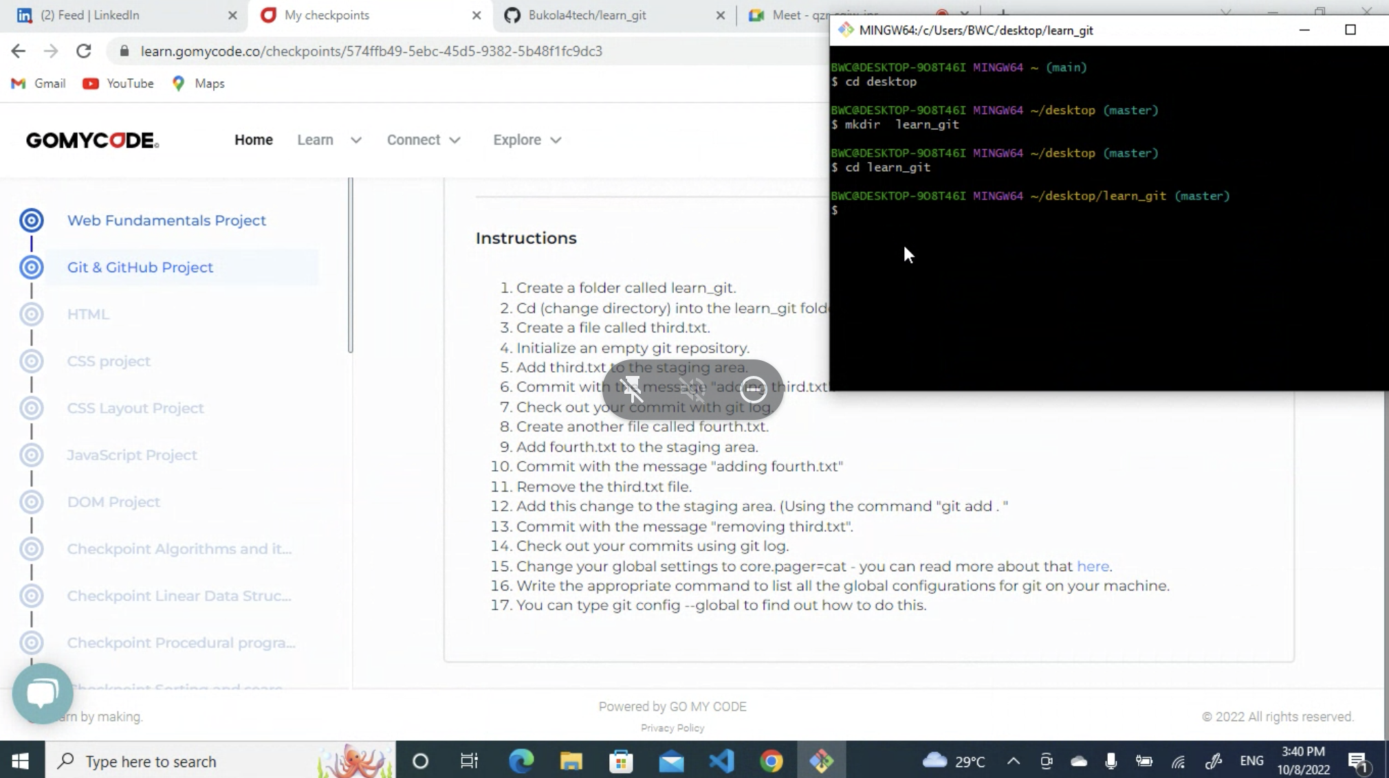
Task: Click the GOMYCODE logo
Action: coord(93,140)
